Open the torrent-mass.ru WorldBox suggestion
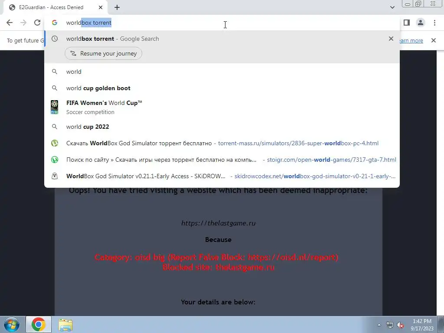Image resolution: width=444 pixels, height=333 pixels. pos(222,143)
